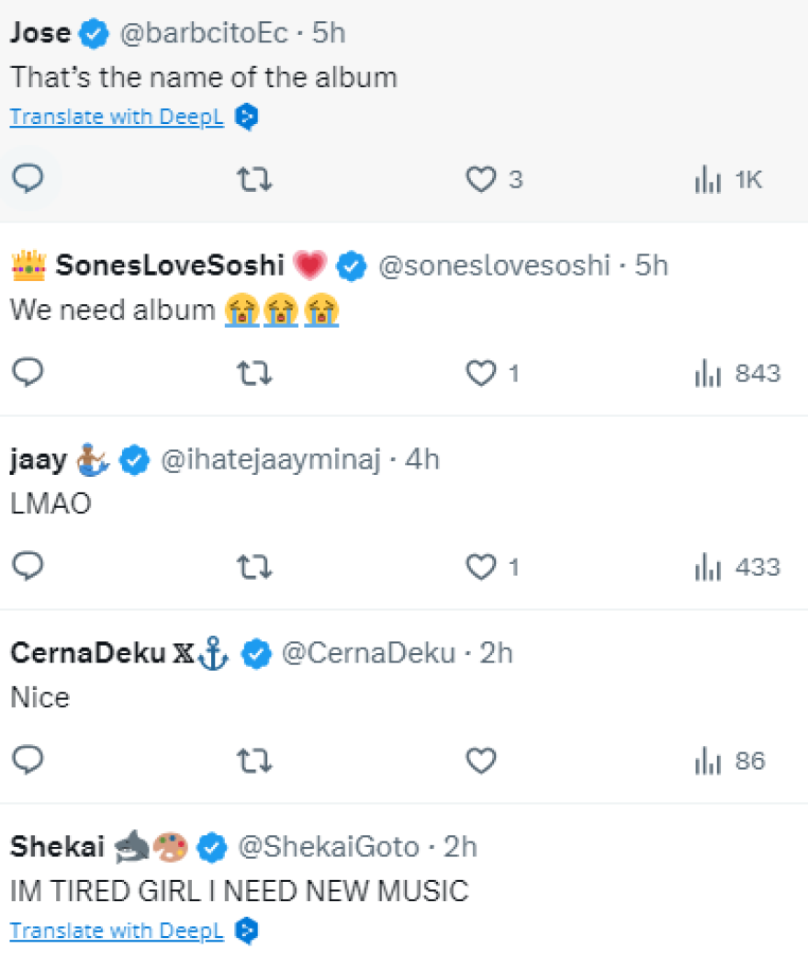Like Jose's tweet with 3 likes
808x971 pixels.
[x=481, y=179]
